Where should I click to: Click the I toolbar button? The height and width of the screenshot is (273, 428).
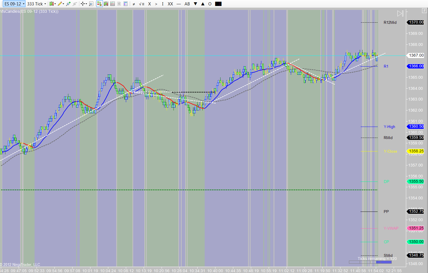click(163, 4)
